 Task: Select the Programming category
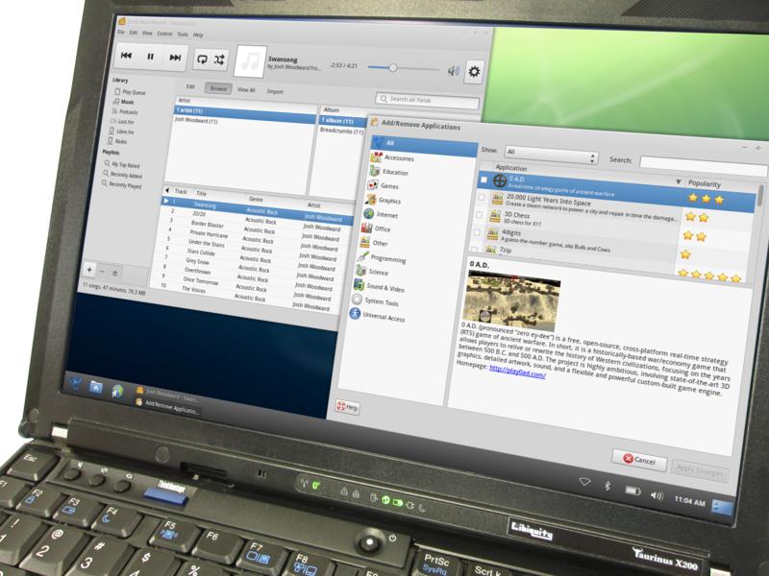click(382, 257)
